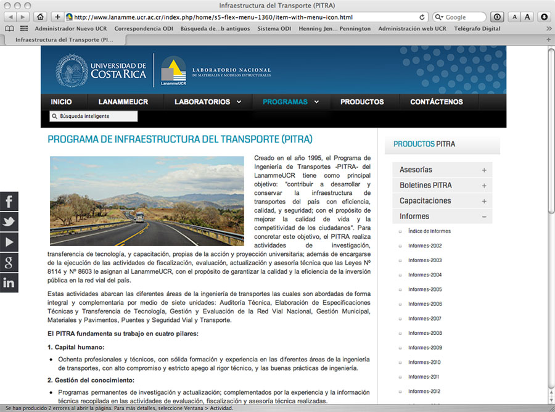555x412 pixels.
Task: Show more bookmarks with double chevron
Action: [x=549, y=28]
